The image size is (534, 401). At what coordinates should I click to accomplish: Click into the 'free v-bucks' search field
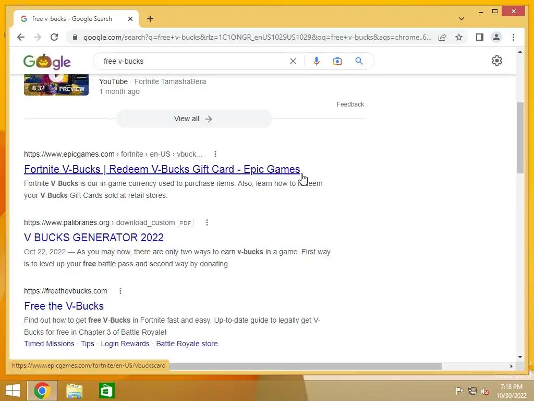click(x=194, y=61)
